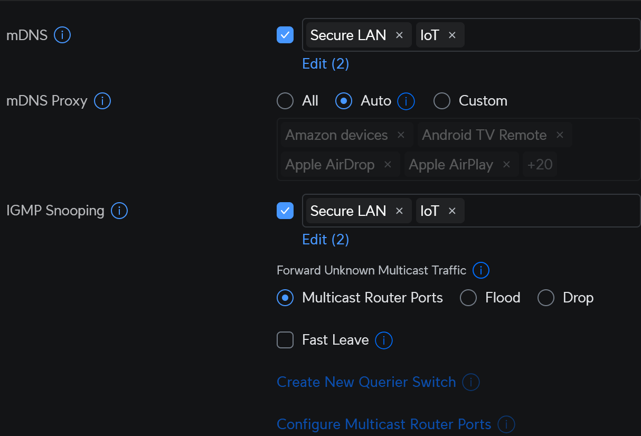Viewport: 641px width, 436px height.
Task: Open the mDNS Proxy info icon
Action: (102, 101)
